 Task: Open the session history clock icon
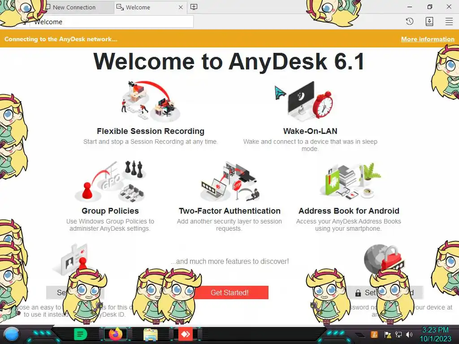coord(410,21)
